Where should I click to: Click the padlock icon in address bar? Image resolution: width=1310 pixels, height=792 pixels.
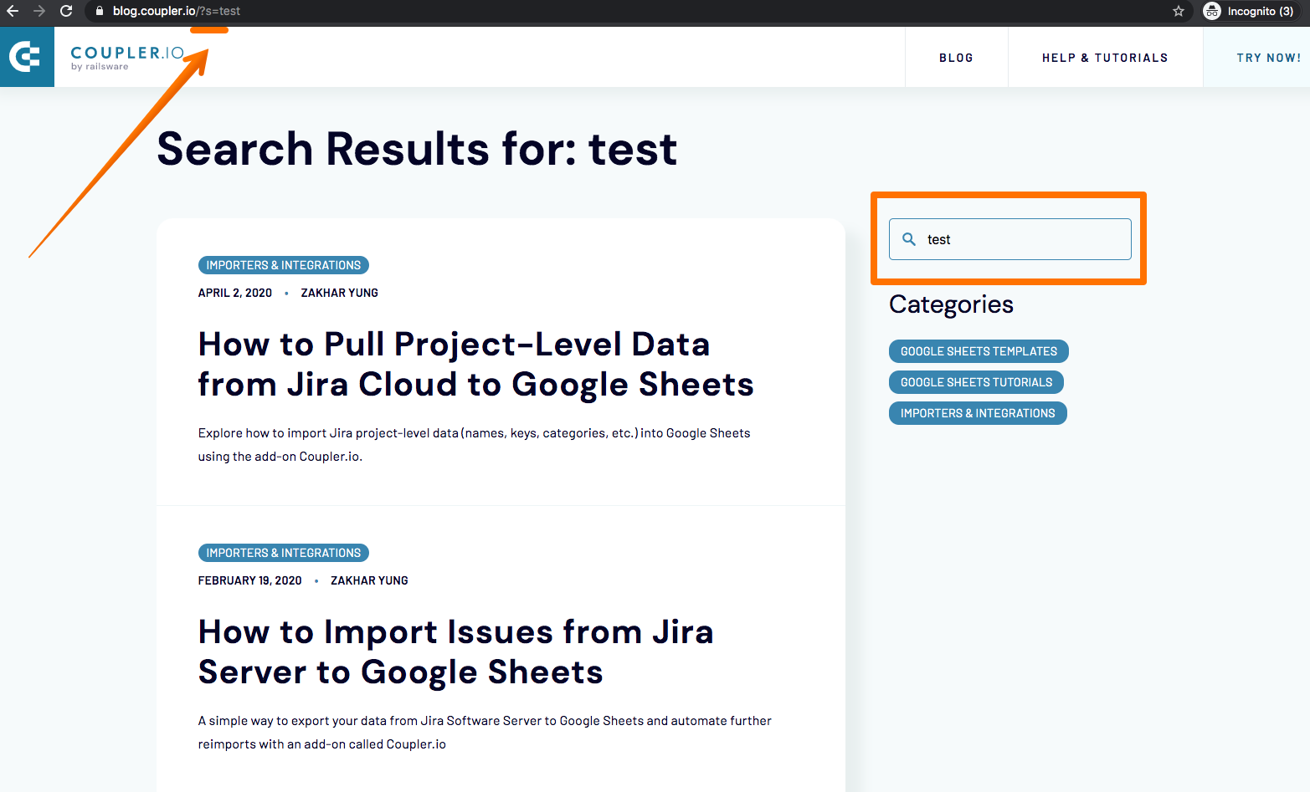point(100,11)
